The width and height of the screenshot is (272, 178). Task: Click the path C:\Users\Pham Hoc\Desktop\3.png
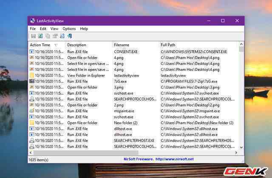pos(190,87)
